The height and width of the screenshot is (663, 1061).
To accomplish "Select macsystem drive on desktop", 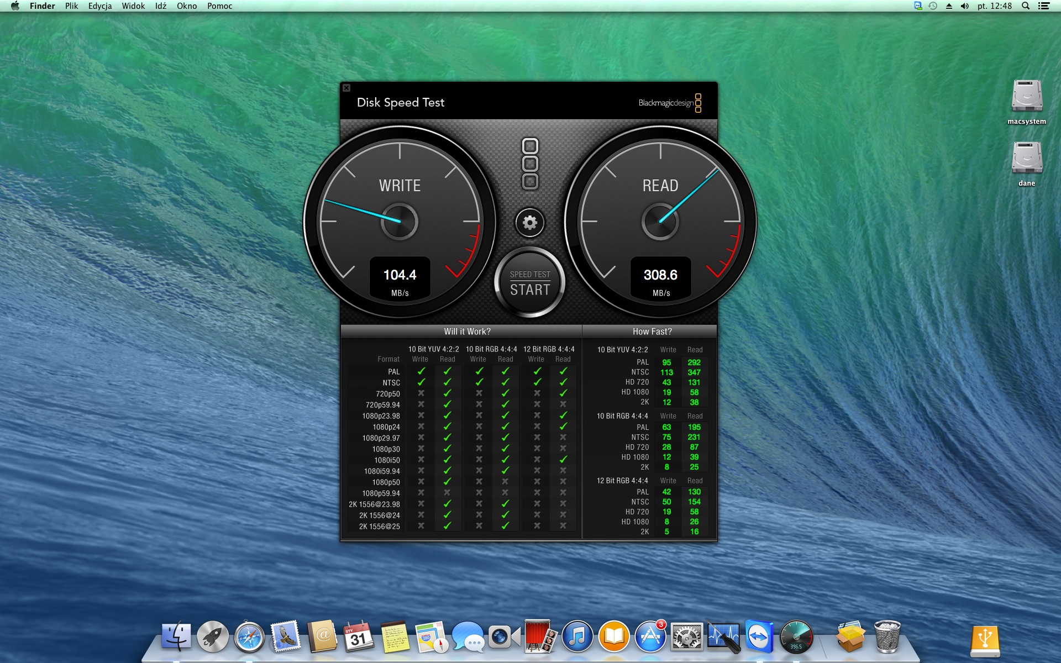I will 1027,102.
